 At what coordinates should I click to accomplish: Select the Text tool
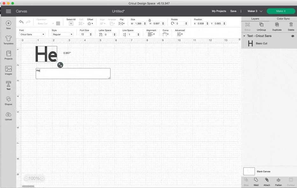tap(8, 85)
